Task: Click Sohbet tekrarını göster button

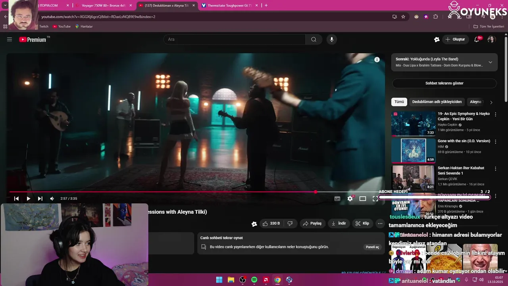Action: (444, 83)
